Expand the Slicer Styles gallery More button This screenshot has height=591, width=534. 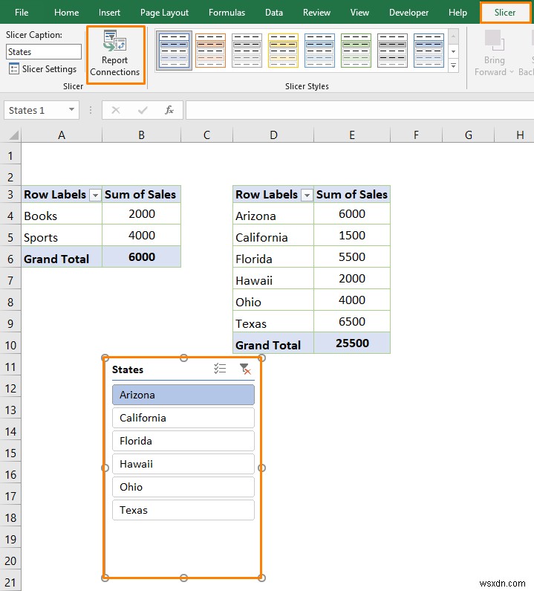(x=453, y=65)
